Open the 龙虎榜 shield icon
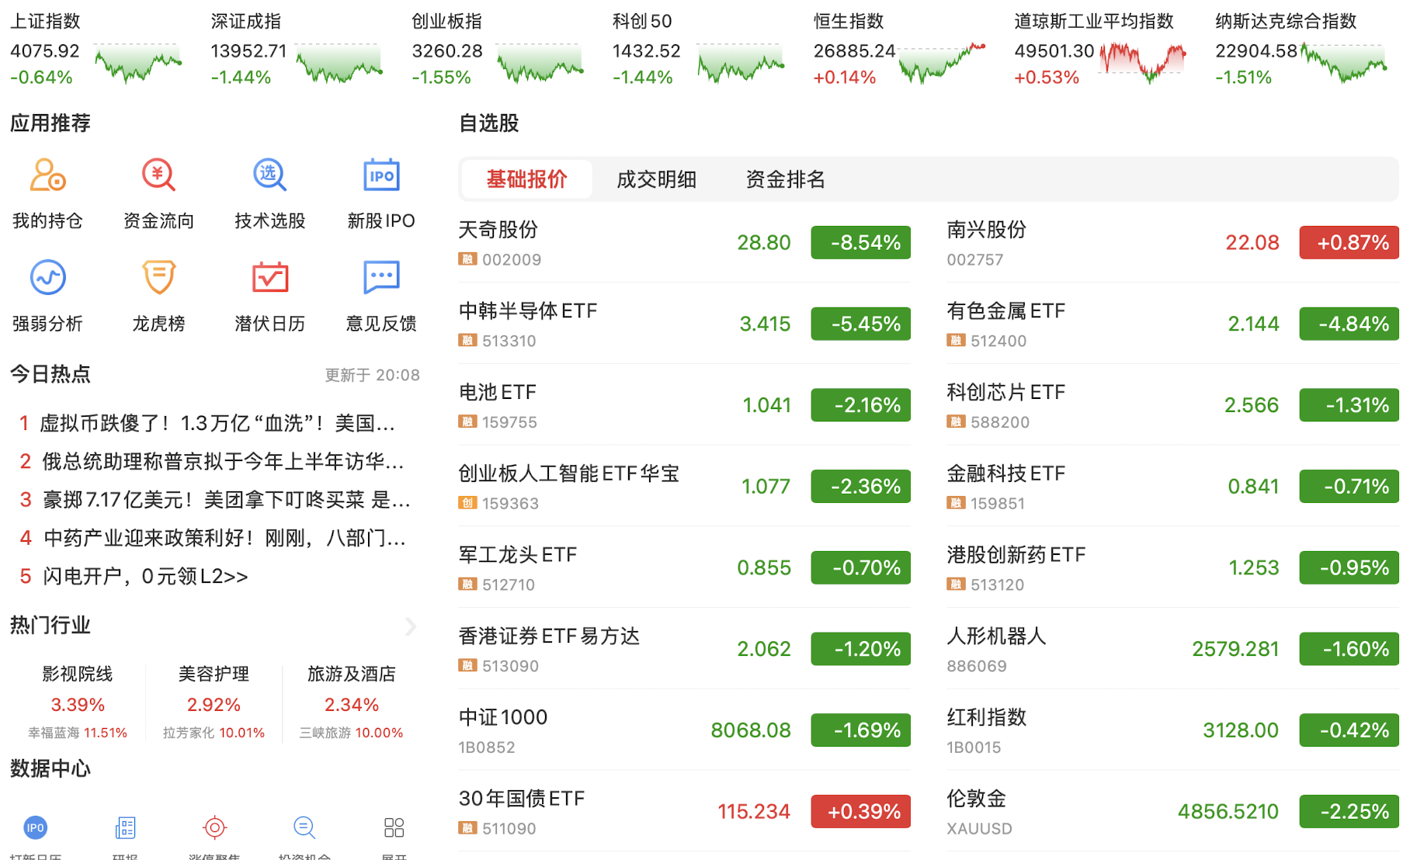1410x860 pixels. click(x=158, y=278)
